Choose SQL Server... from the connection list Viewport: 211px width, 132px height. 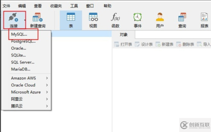[x=23, y=62]
